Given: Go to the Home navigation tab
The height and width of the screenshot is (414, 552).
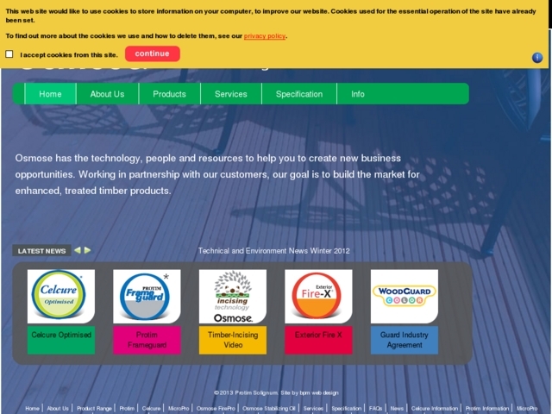Looking at the screenshot, I should pos(51,94).
